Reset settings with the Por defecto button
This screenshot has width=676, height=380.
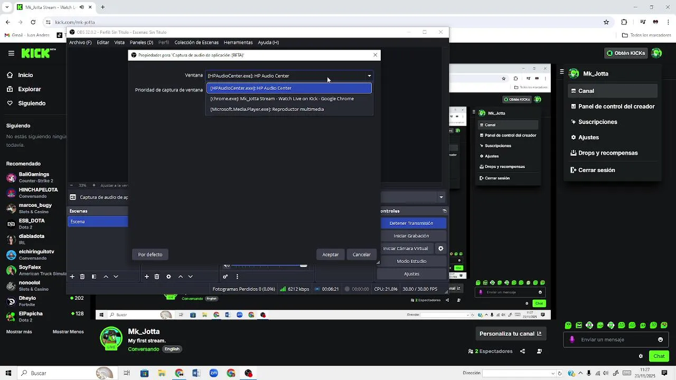pyautogui.click(x=151, y=254)
